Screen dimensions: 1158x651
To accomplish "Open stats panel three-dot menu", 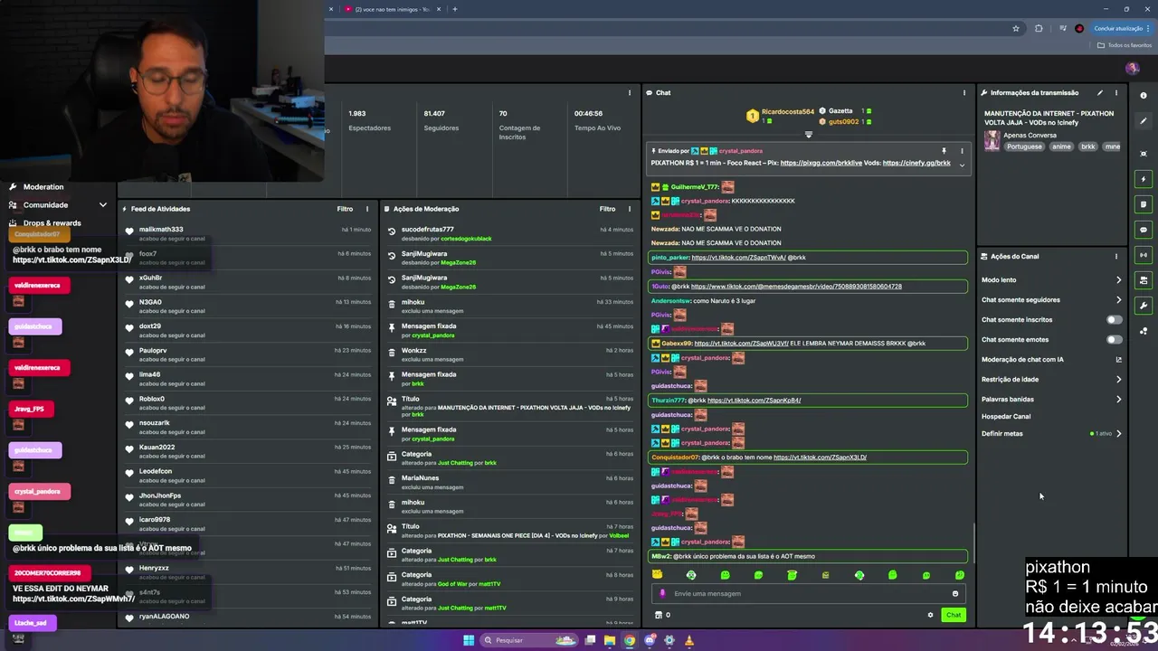I will tap(630, 92).
